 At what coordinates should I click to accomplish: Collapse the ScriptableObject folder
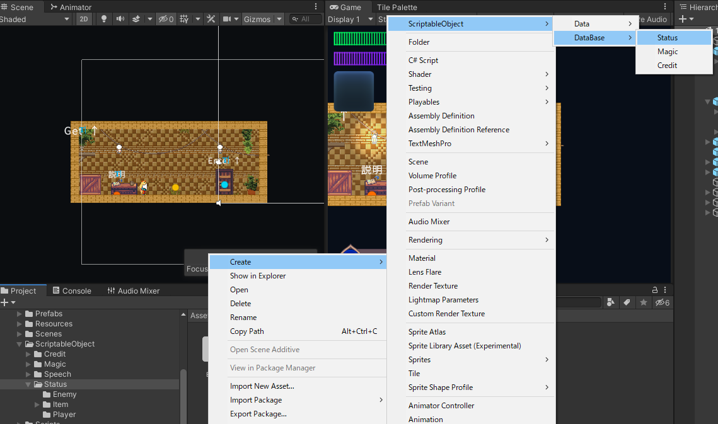[x=20, y=343]
